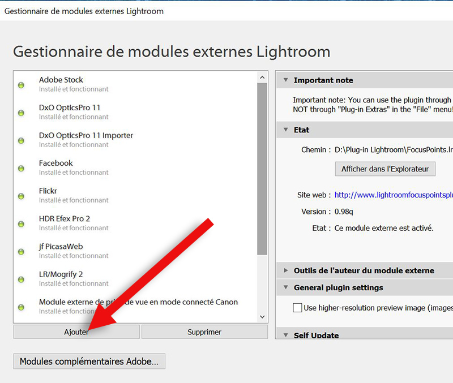
Task: Select the LR/Mogrify 2 plugin
Action: click(x=135, y=278)
